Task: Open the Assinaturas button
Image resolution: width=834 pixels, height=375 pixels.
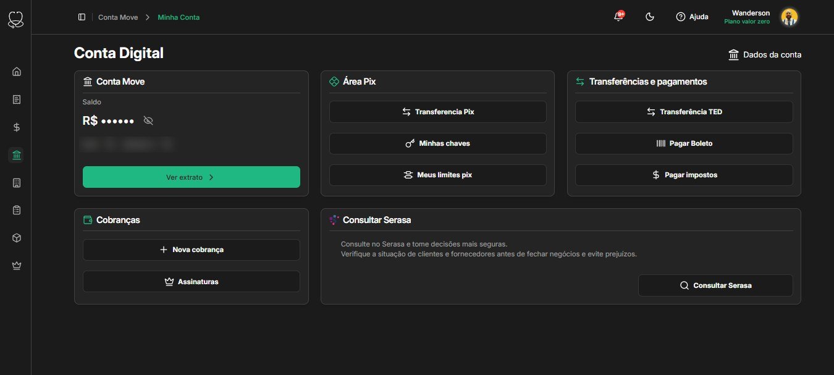Action: click(x=192, y=282)
